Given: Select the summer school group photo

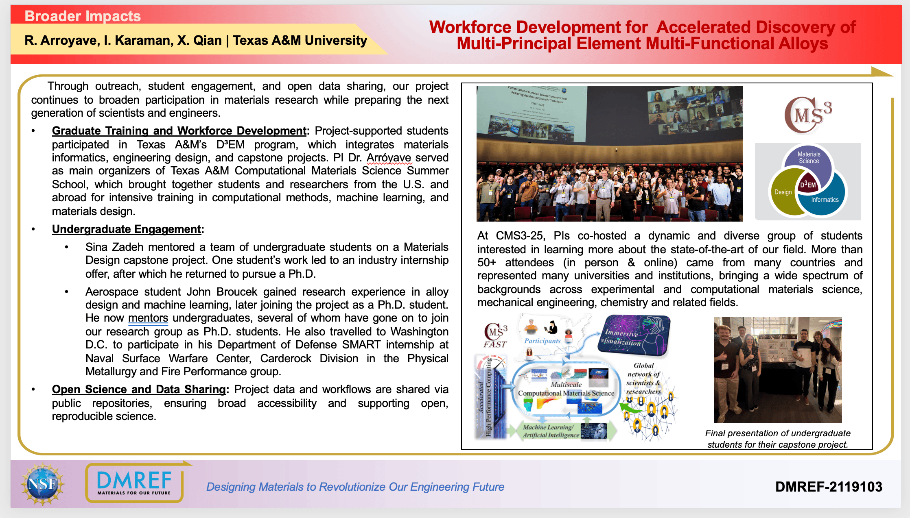Looking at the screenshot, I should click(609, 154).
